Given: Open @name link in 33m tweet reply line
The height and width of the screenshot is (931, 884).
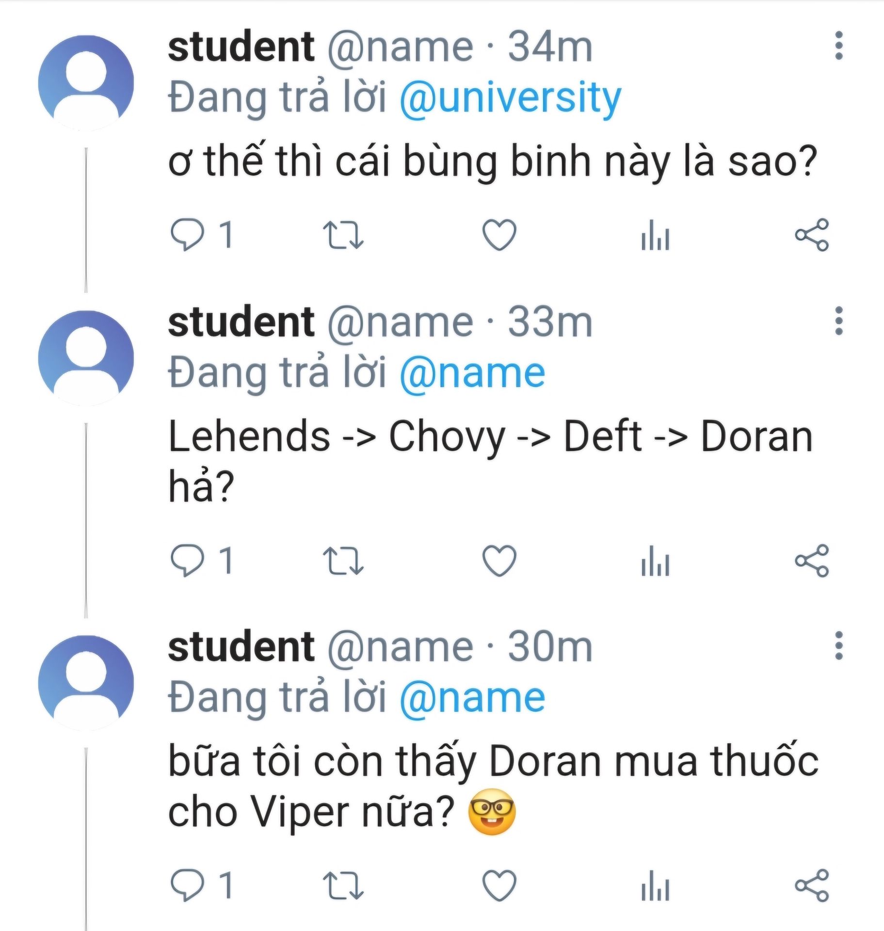Looking at the screenshot, I should [x=472, y=373].
